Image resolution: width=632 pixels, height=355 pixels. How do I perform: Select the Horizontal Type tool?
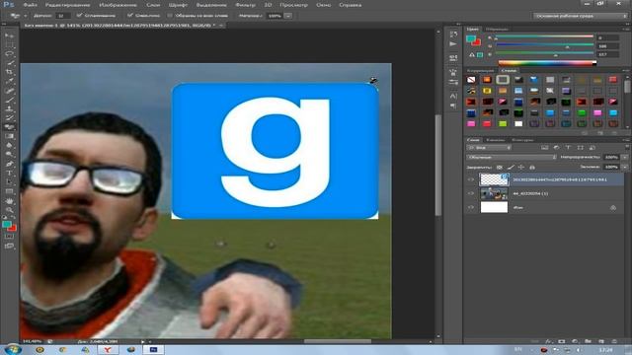(x=9, y=174)
